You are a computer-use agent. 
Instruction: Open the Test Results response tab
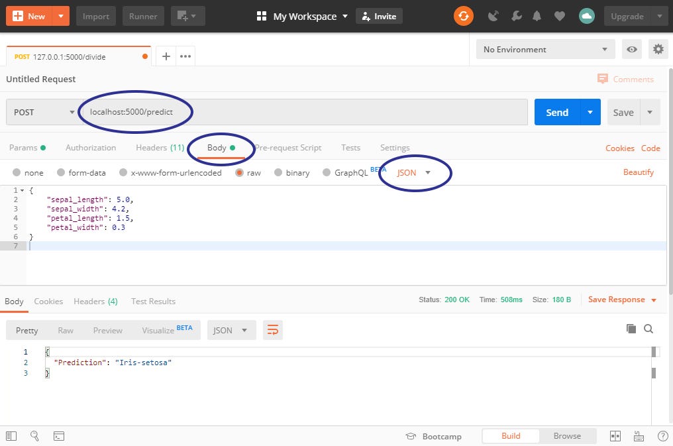click(153, 302)
